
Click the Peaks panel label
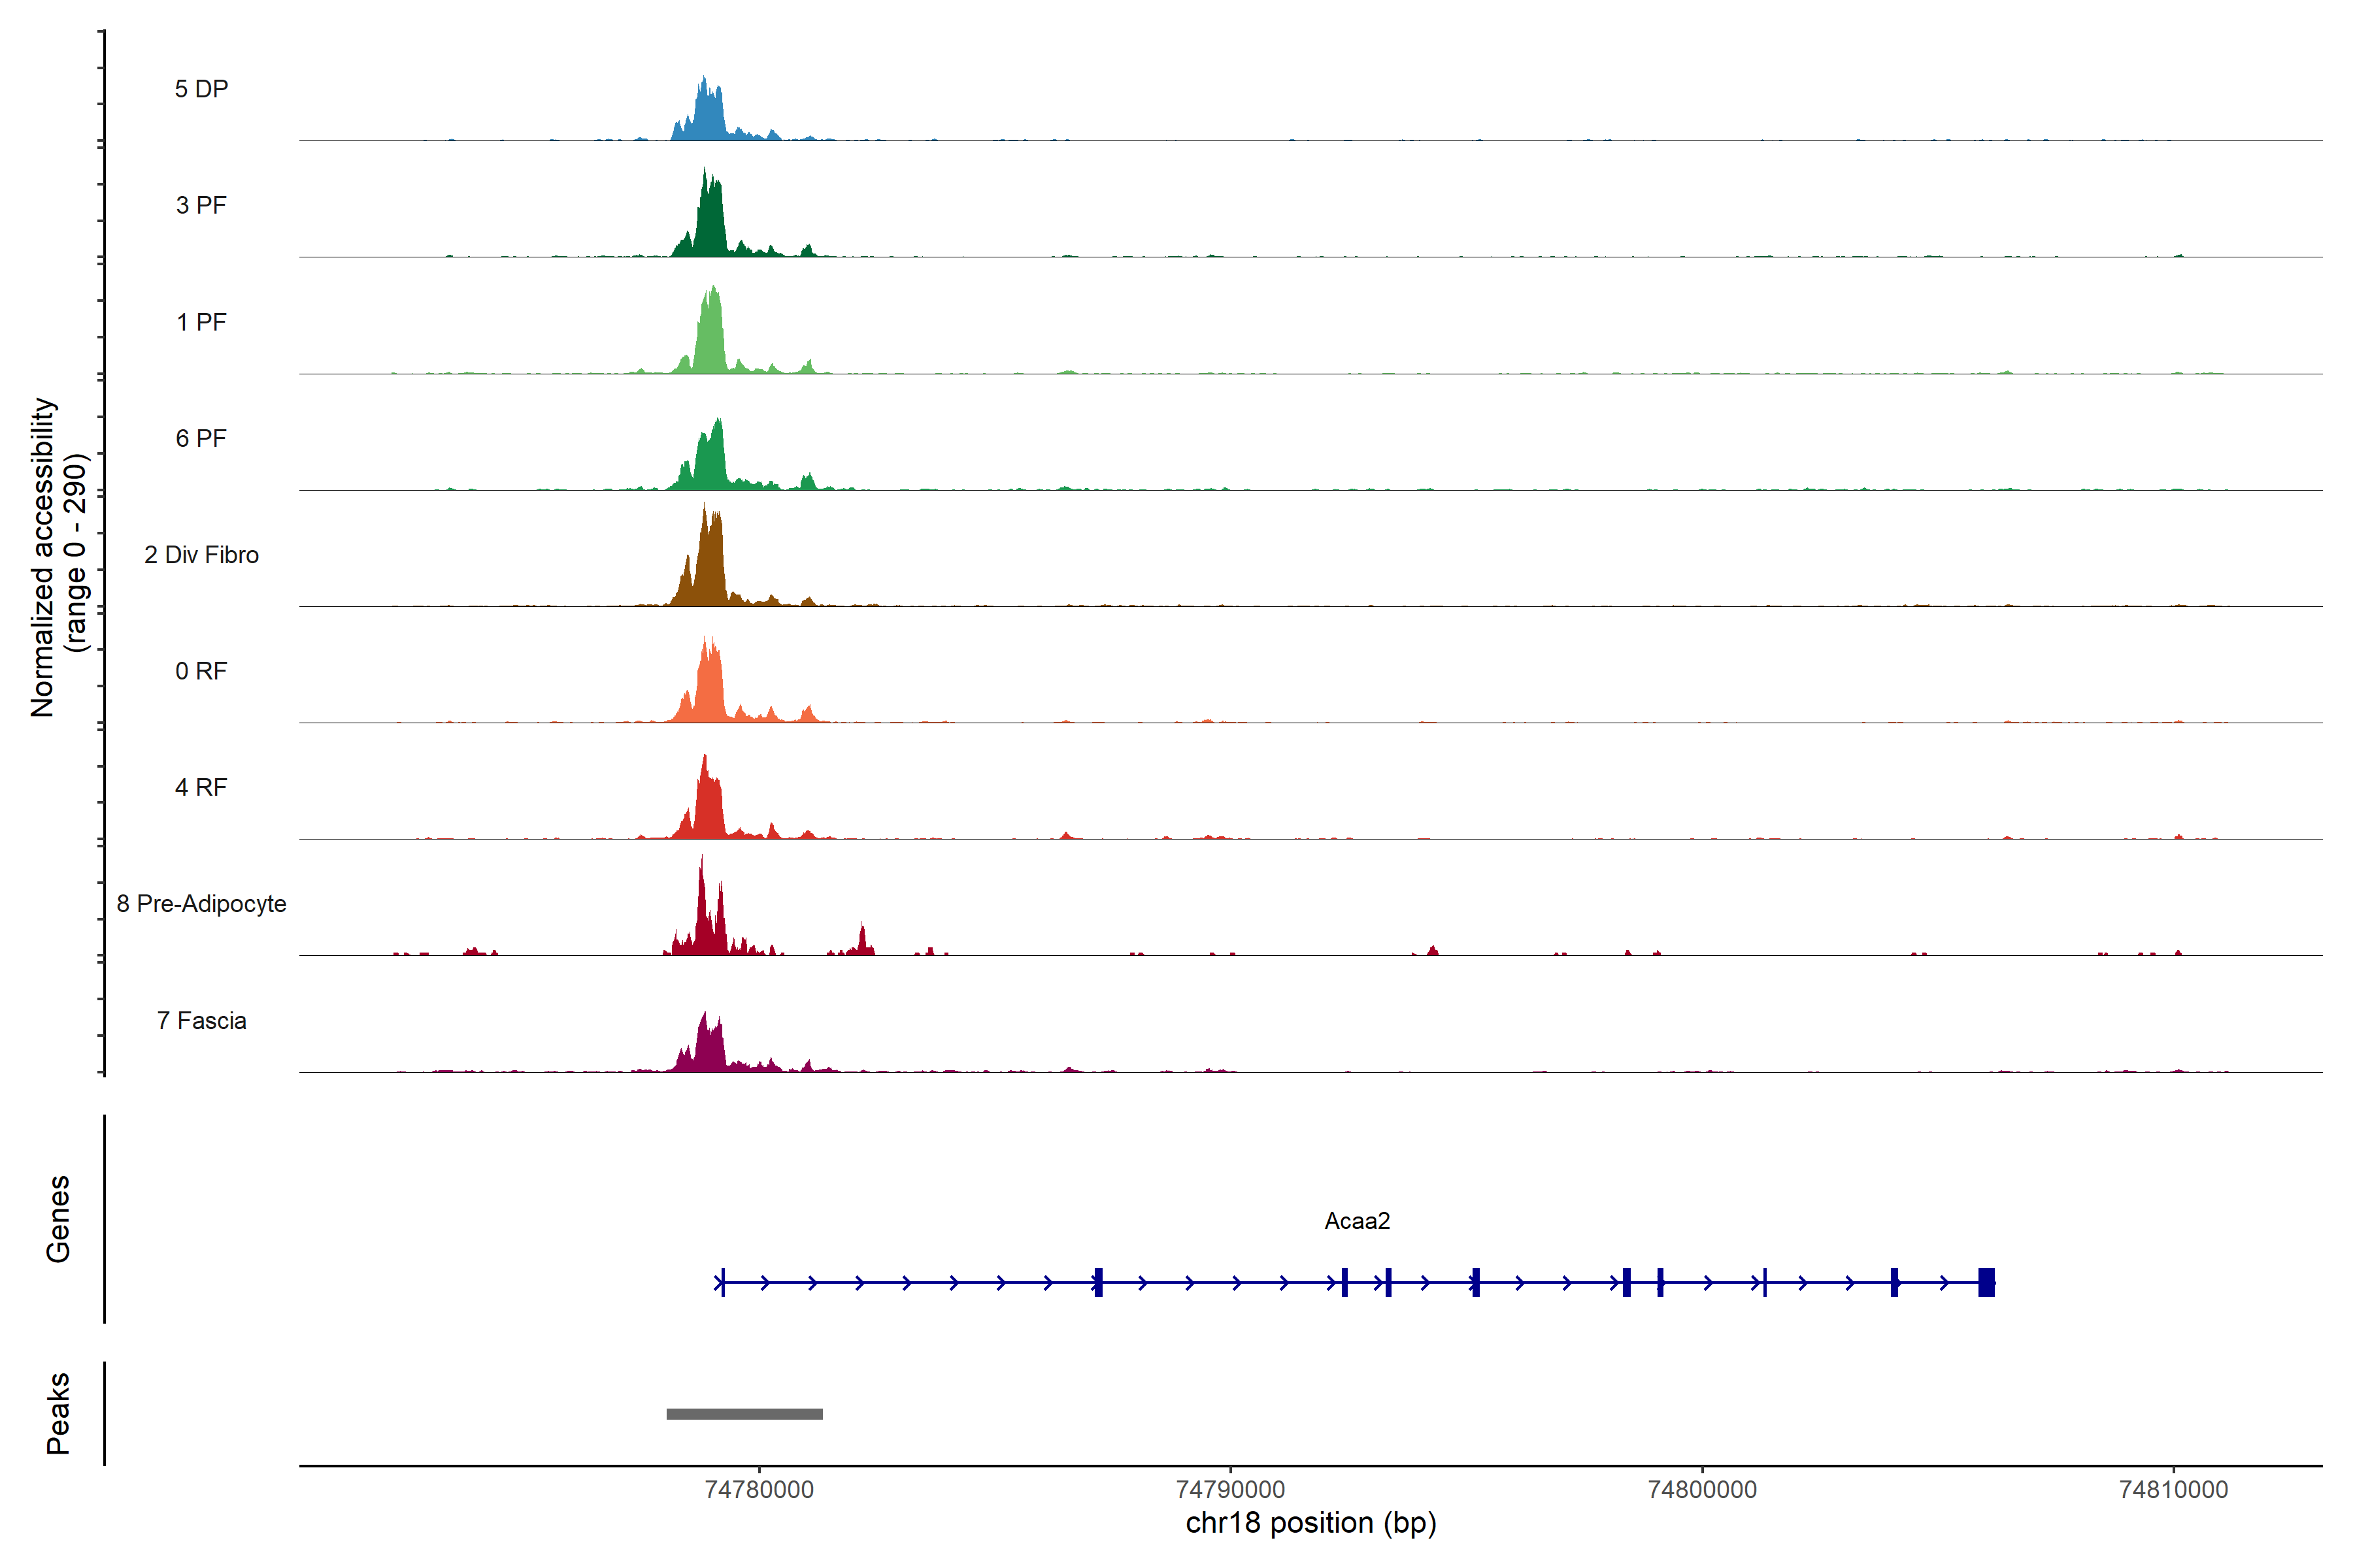click(x=58, y=1413)
